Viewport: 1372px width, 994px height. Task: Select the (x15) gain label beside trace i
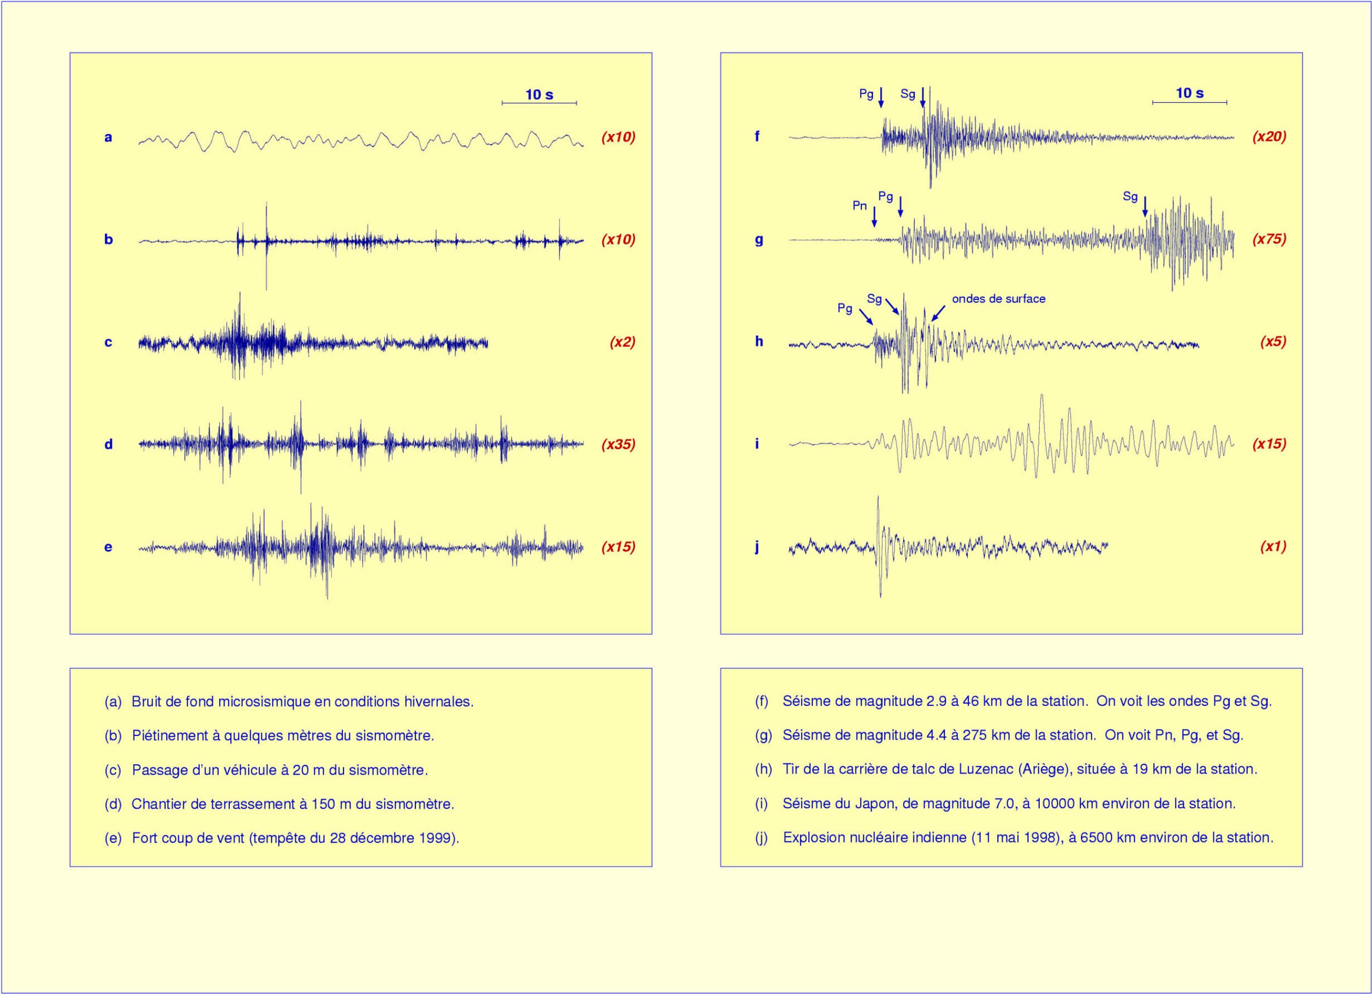[x=1269, y=444]
